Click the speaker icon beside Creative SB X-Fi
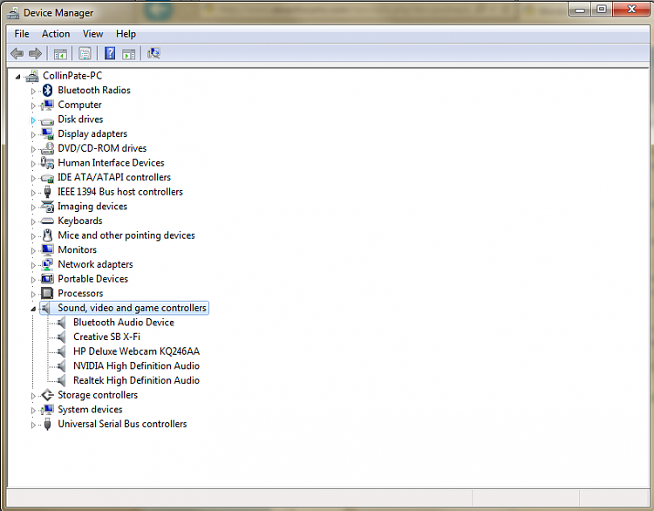Viewport: 654px width, 511px height. [61, 337]
